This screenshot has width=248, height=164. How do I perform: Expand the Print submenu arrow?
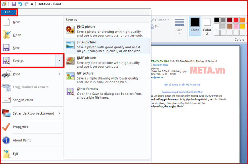coord(59,74)
